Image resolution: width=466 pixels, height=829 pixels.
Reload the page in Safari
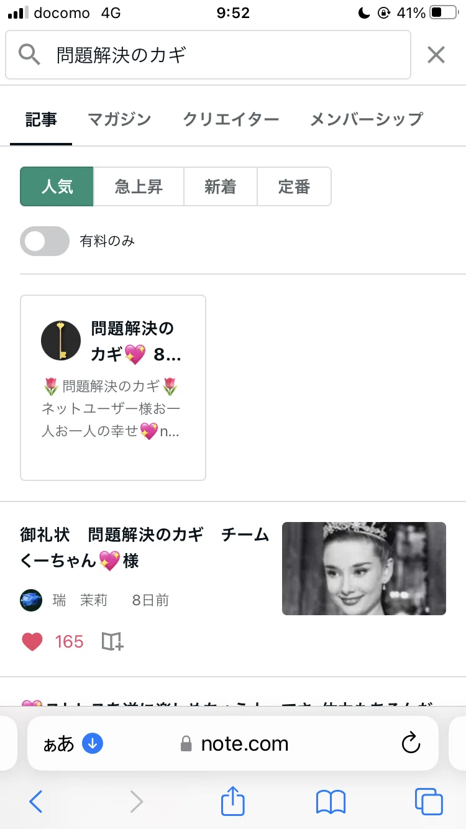411,743
